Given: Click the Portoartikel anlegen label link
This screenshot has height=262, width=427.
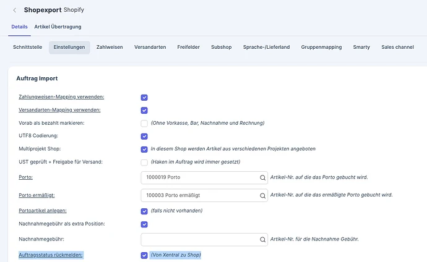Looking at the screenshot, I should [43, 211].
